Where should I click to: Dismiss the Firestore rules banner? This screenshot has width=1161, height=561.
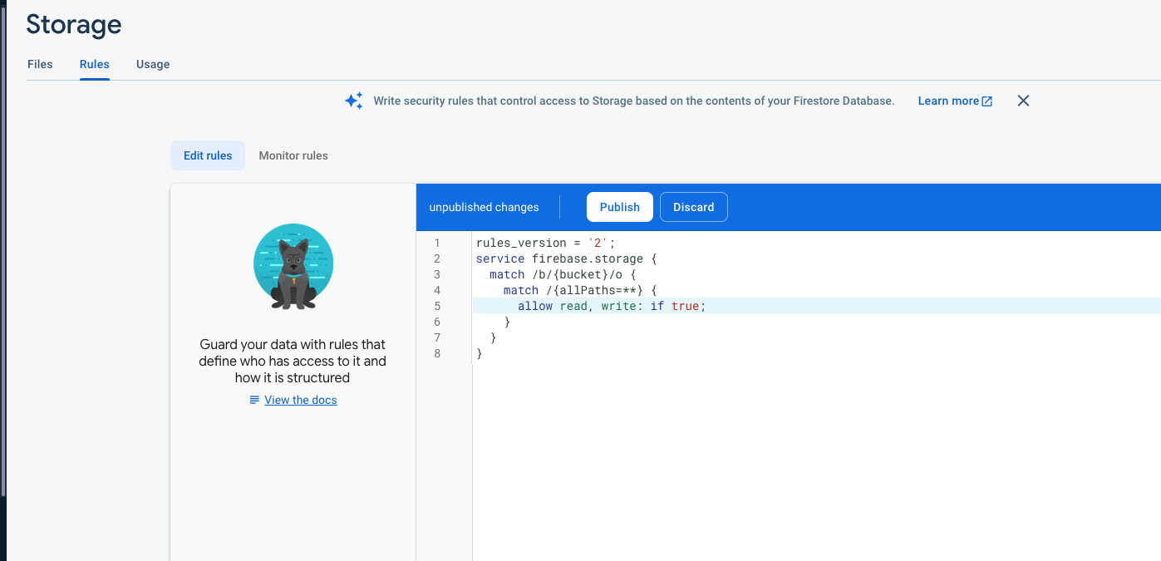point(1023,101)
